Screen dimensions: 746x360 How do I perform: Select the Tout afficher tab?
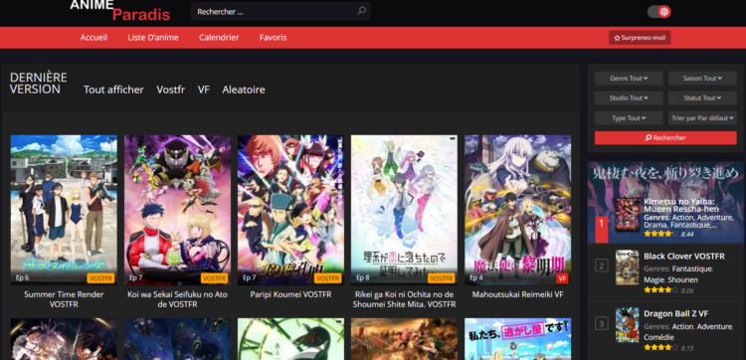[x=113, y=90]
